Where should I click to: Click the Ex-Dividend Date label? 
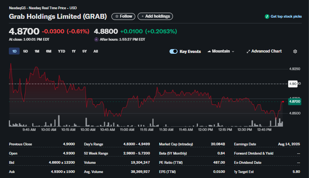pyautogui.click(x=248, y=163)
